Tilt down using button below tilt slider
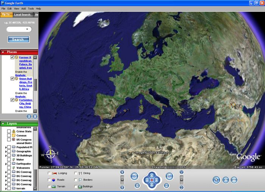 [x=181, y=187]
